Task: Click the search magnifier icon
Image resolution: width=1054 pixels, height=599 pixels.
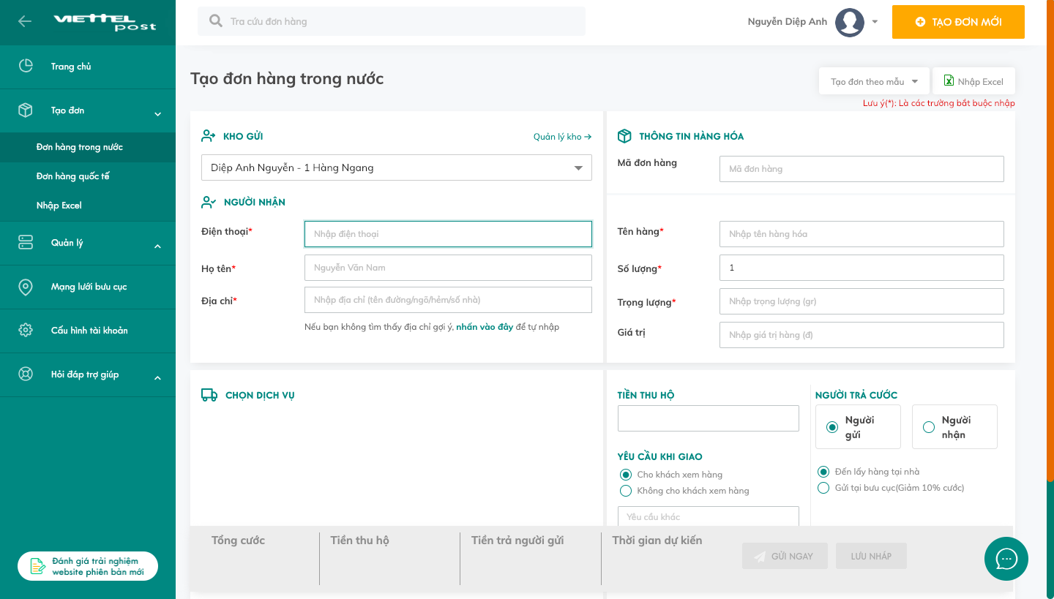Action: click(x=216, y=21)
